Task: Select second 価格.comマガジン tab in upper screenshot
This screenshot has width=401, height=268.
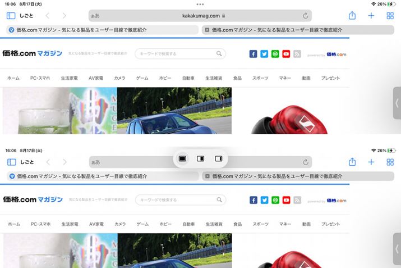Action: tap(298, 30)
